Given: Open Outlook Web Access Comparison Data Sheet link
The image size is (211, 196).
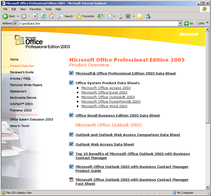Looking at the screenshot, I should point(128,135).
